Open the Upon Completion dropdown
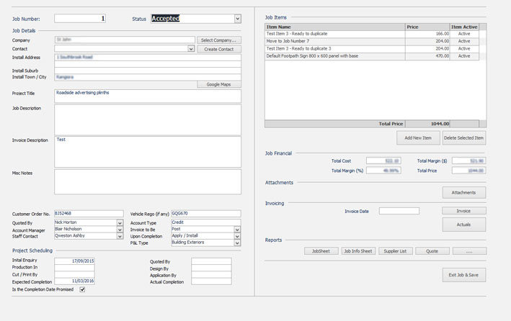Image resolution: width=511 pixels, height=321 pixels. [237, 236]
